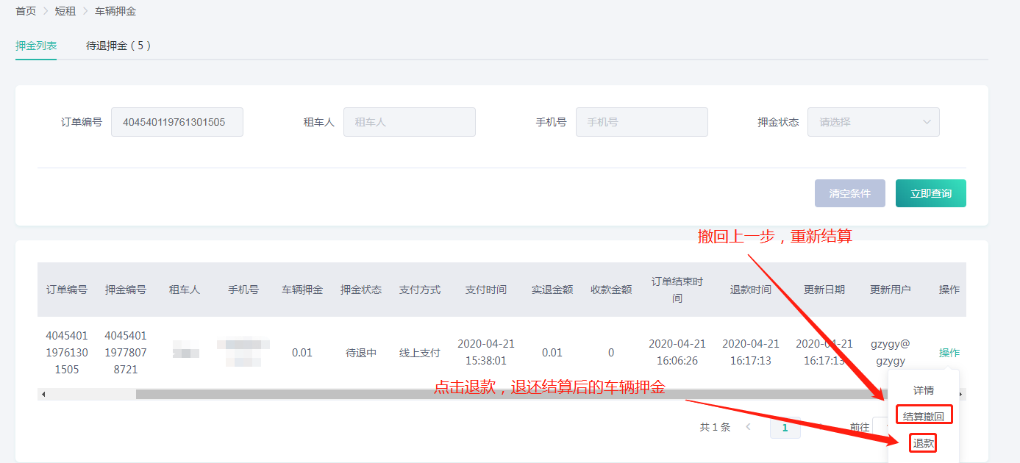
Task: Focus the 租车人 search field
Action: tap(409, 122)
